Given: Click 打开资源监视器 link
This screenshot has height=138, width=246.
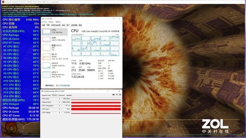Looking at the screenshot, I should click(x=64, y=85).
